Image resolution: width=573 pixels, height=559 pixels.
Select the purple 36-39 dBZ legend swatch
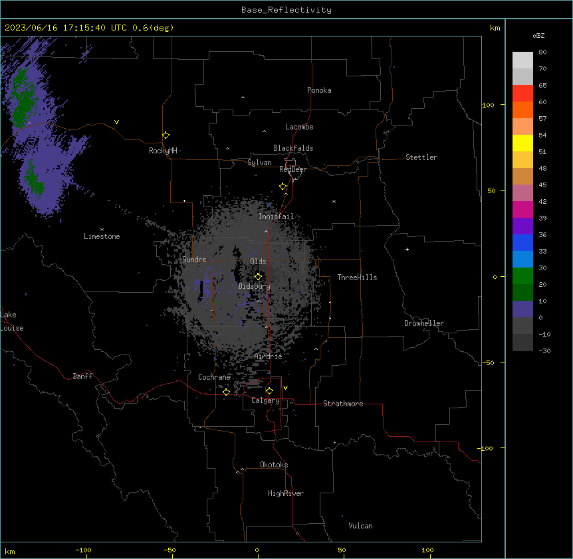(x=522, y=226)
